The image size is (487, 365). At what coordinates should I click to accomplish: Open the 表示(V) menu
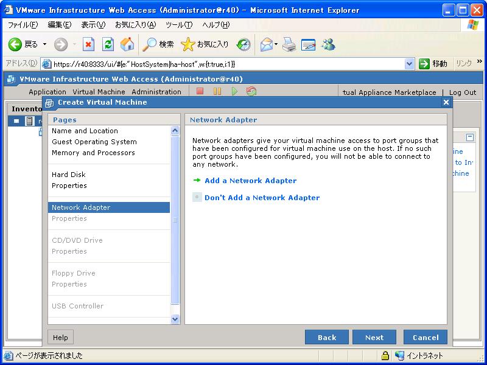point(93,25)
